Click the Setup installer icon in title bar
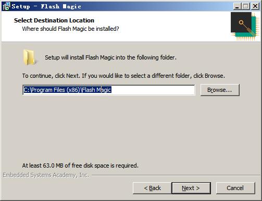Viewport: 262px width, 201px height. click(x=6, y=6)
